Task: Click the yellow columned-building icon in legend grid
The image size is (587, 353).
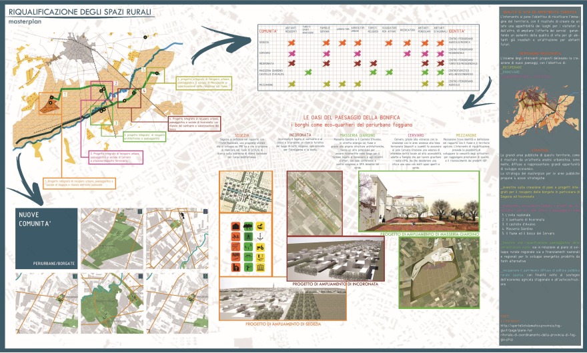Action: pyautogui.click(x=259, y=267)
